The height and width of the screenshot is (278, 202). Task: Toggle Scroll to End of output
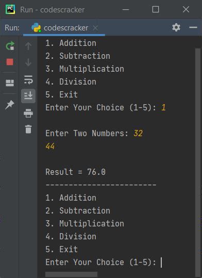point(28,96)
